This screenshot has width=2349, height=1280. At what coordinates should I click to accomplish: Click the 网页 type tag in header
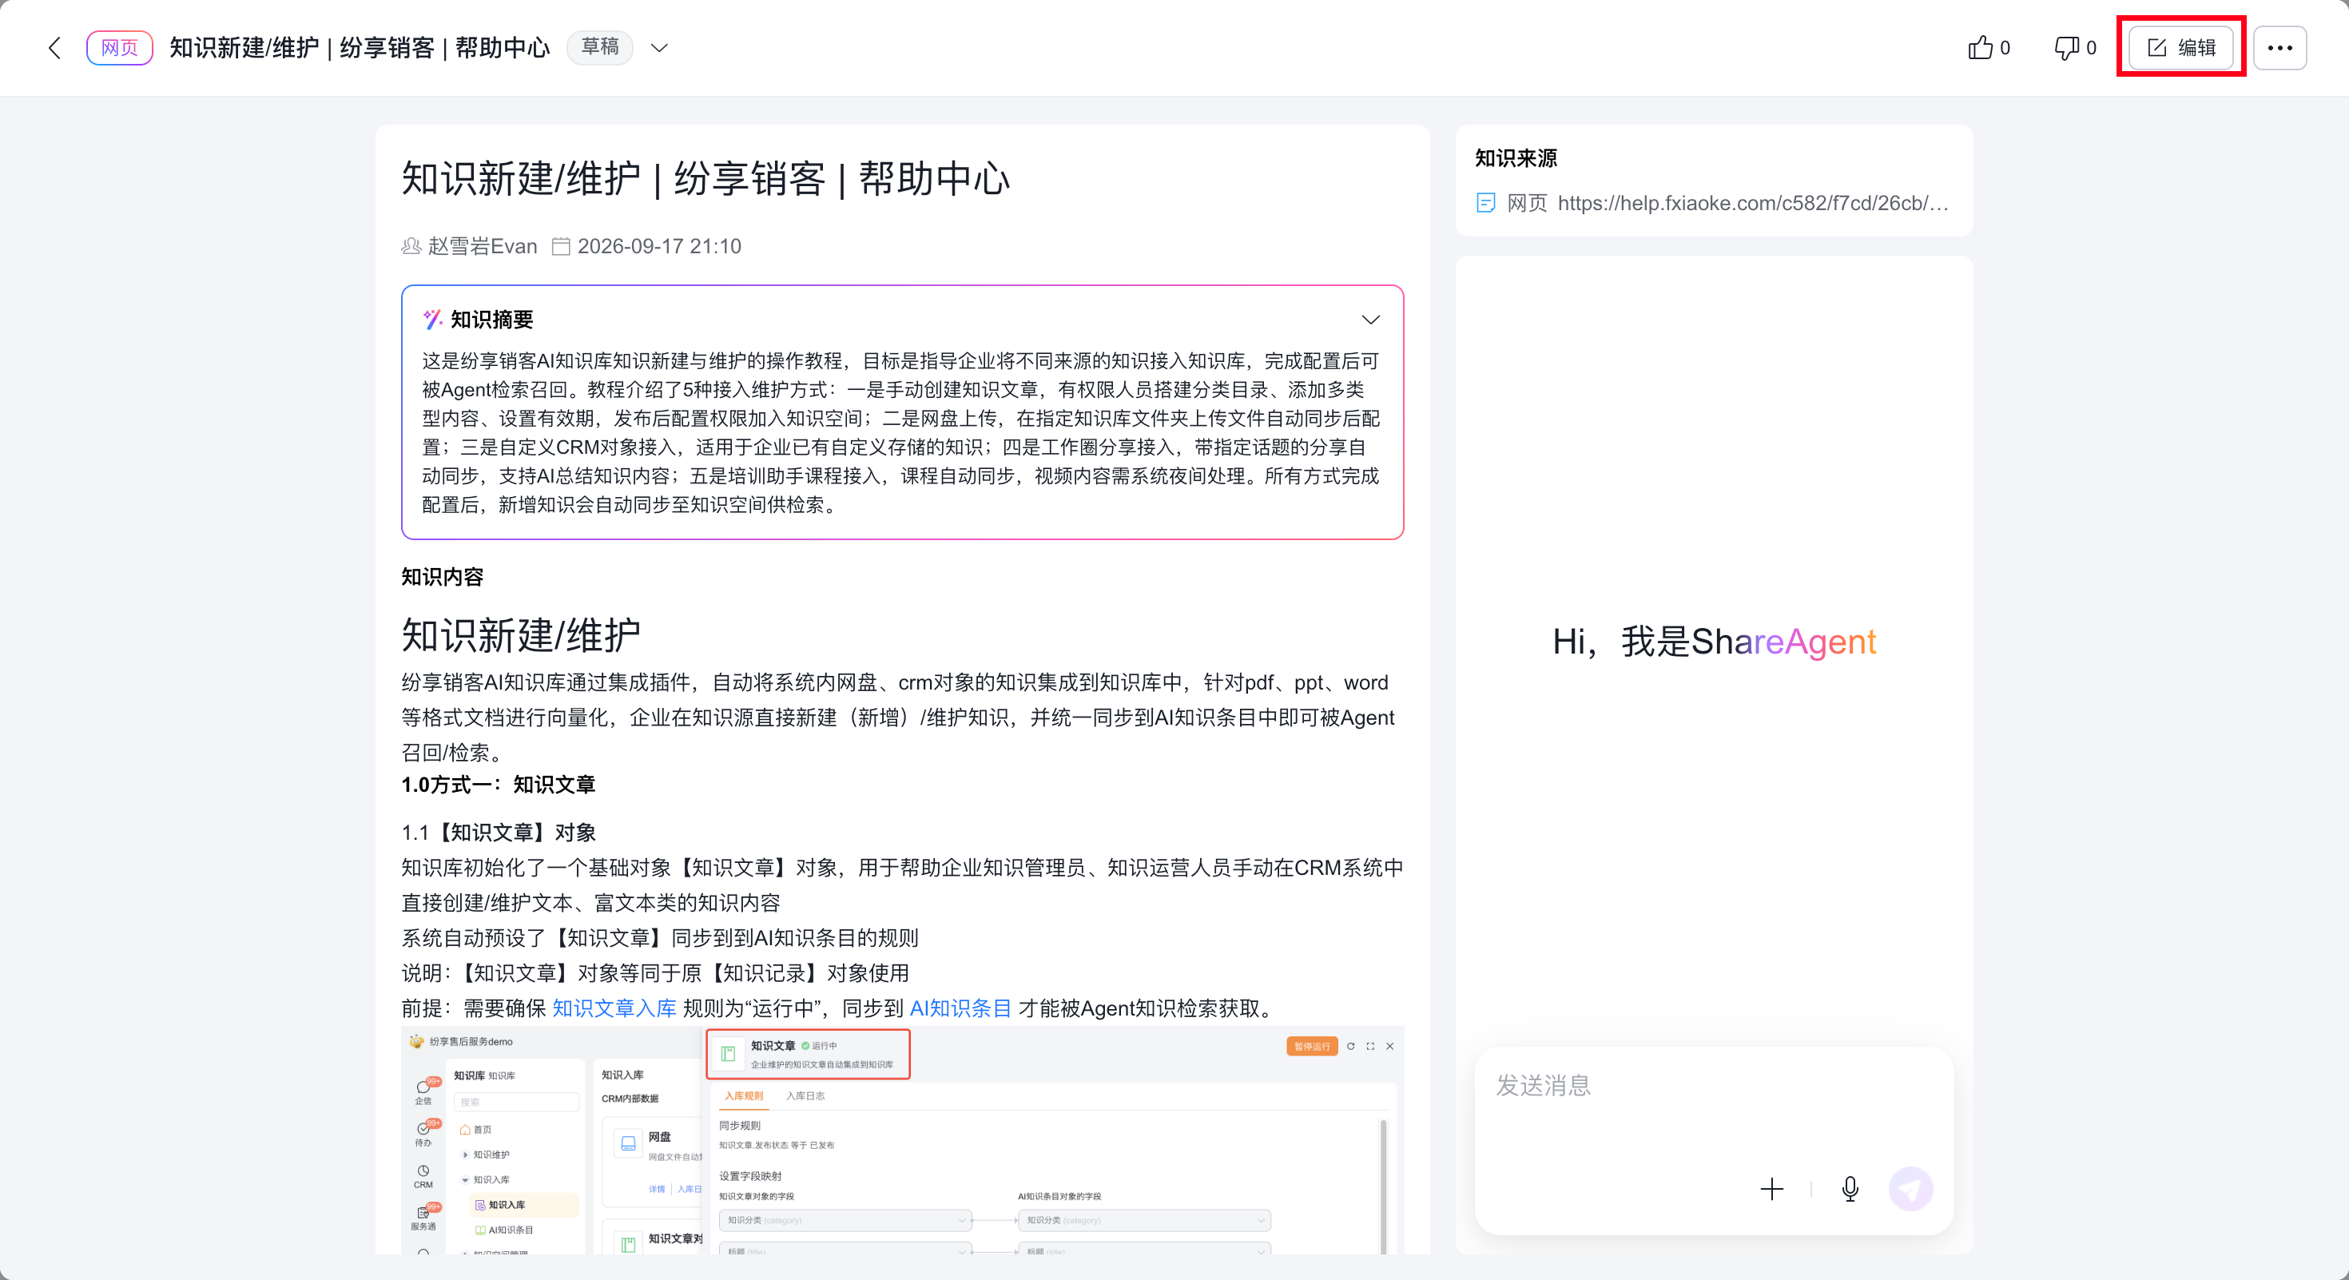pos(120,47)
